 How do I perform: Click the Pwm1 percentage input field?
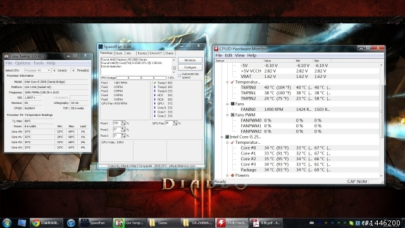click(117, 123)
